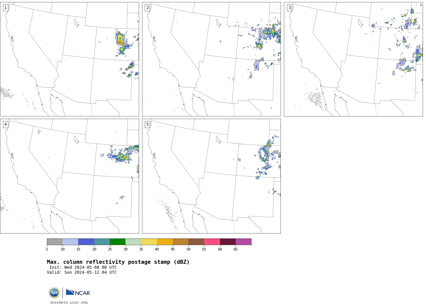Open ensemble member 2 reflectivity map

tap(211, 59)
